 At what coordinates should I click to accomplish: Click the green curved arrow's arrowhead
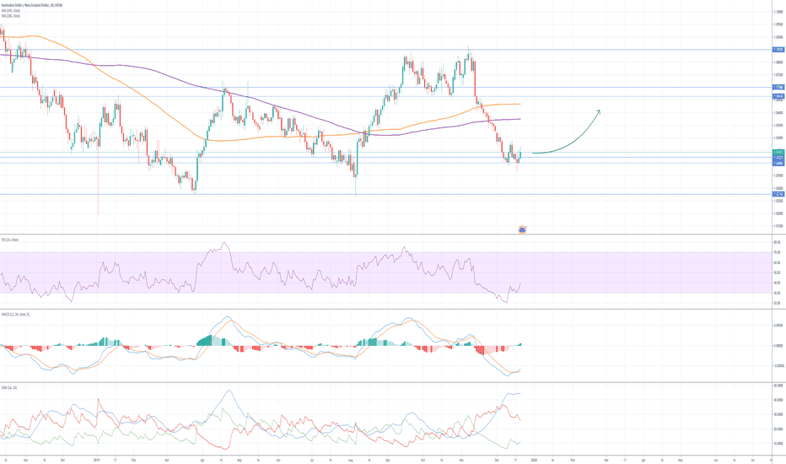(599, 111)
